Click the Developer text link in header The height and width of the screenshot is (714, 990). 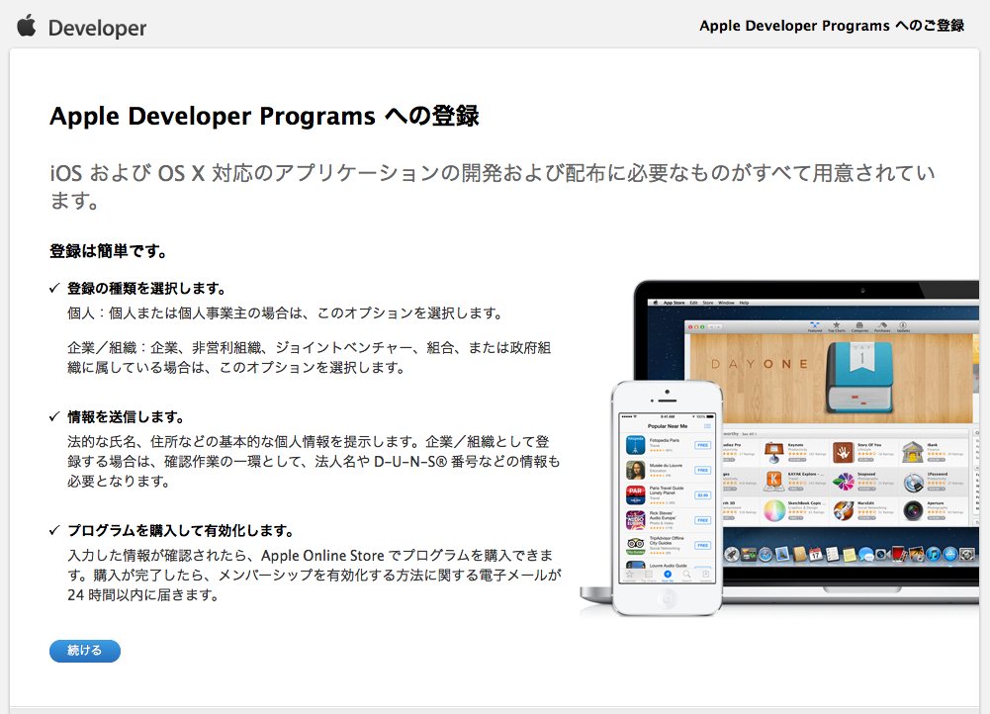97,29
